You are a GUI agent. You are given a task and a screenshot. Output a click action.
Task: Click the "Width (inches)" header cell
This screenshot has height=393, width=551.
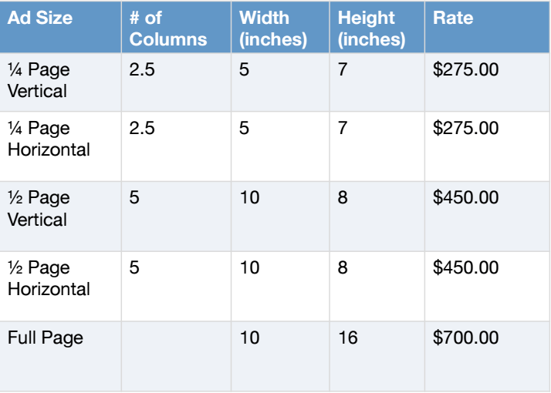(x=272, y=29)
